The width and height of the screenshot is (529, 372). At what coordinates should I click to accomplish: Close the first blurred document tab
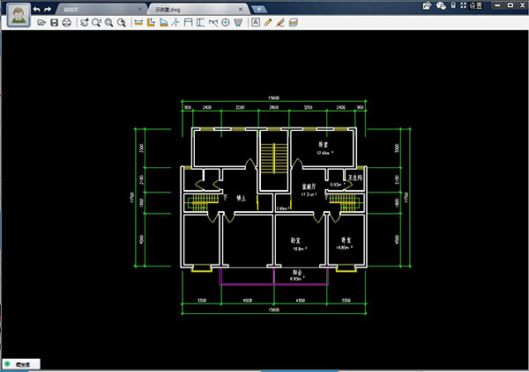point(140,10)
